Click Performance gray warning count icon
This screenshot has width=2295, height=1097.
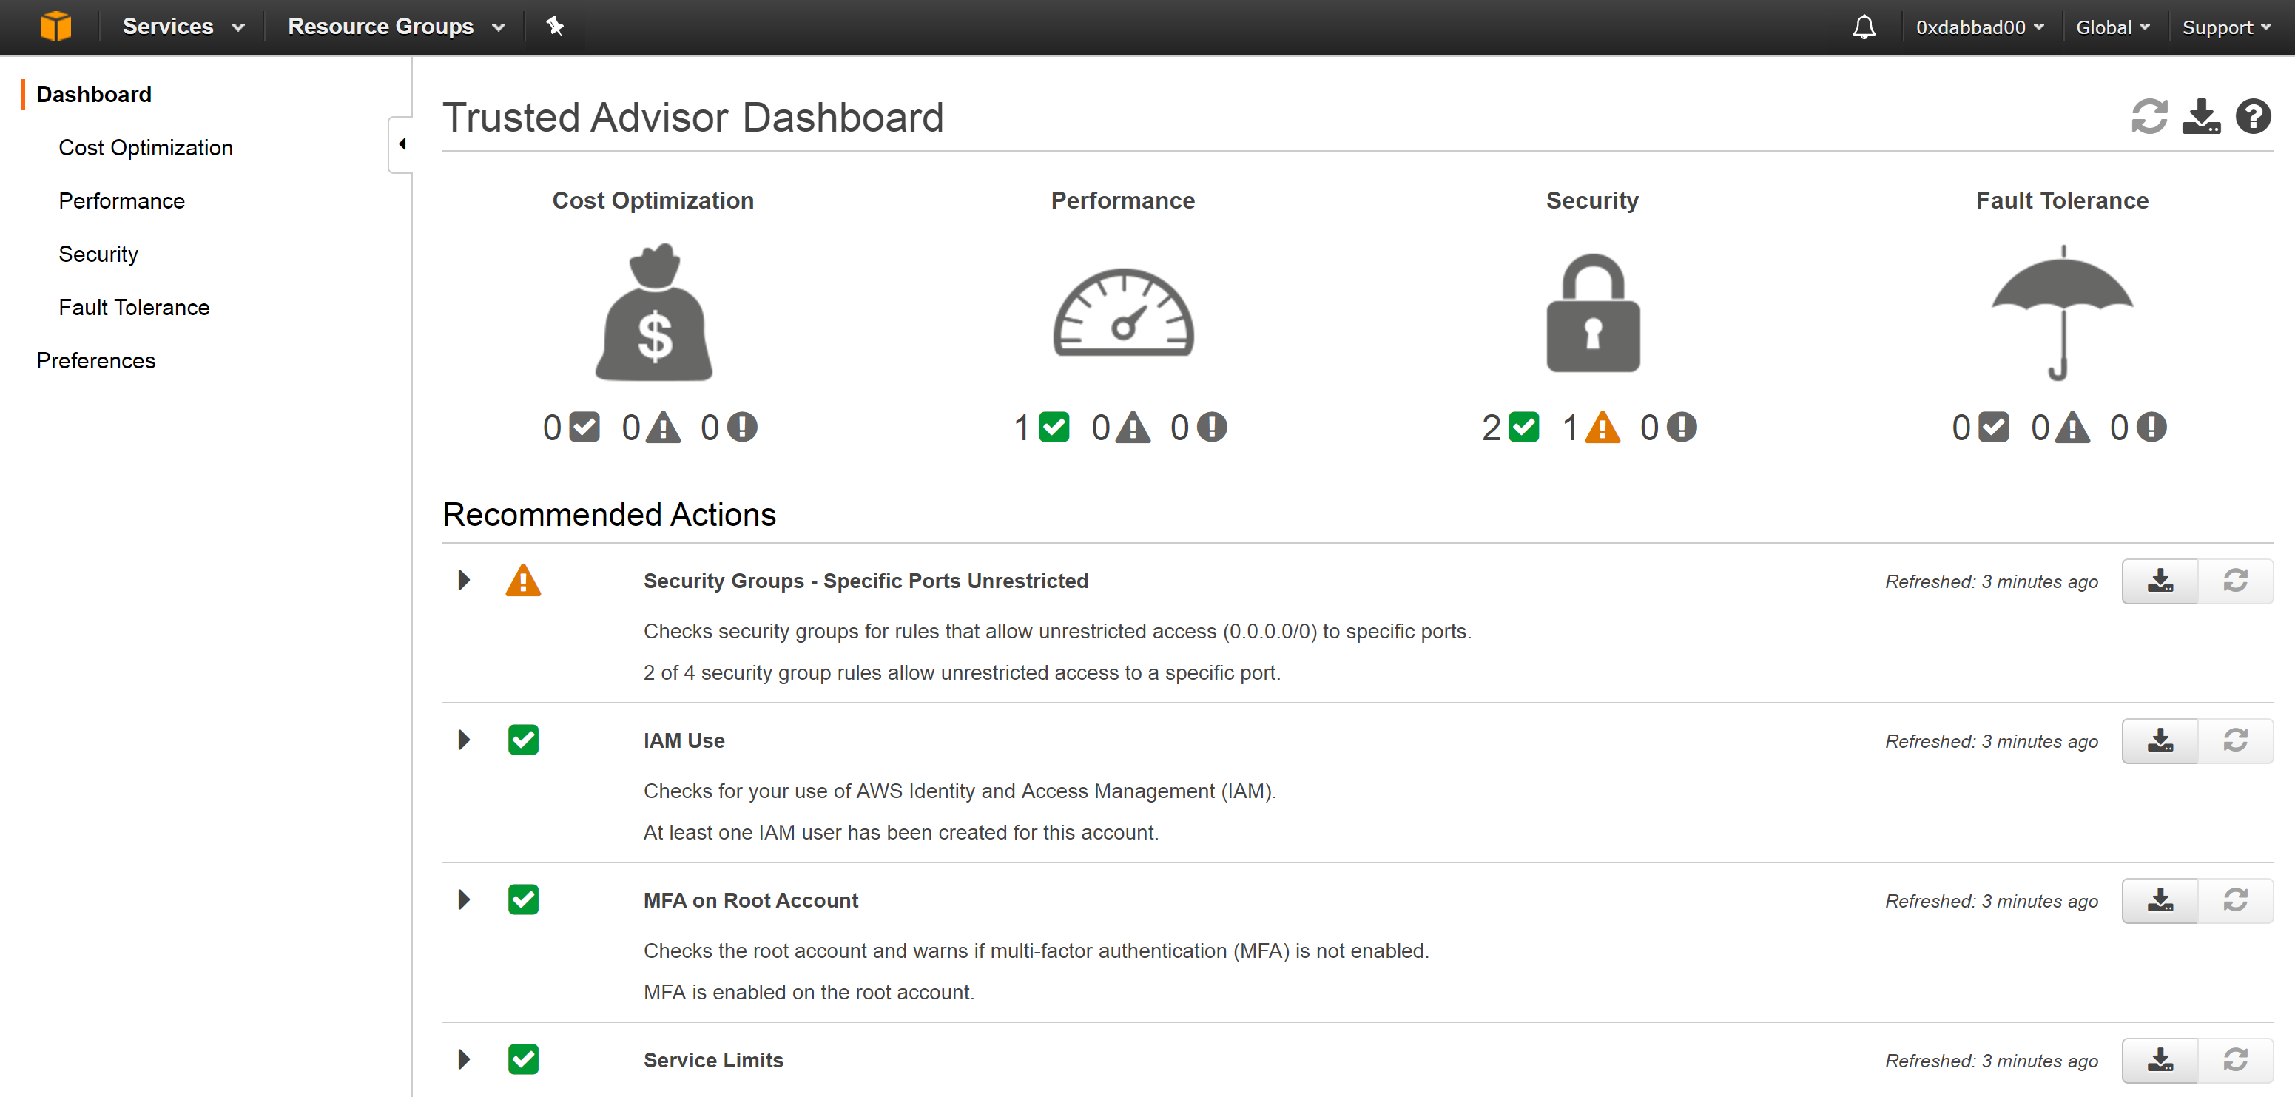(x=1133, y=428)
